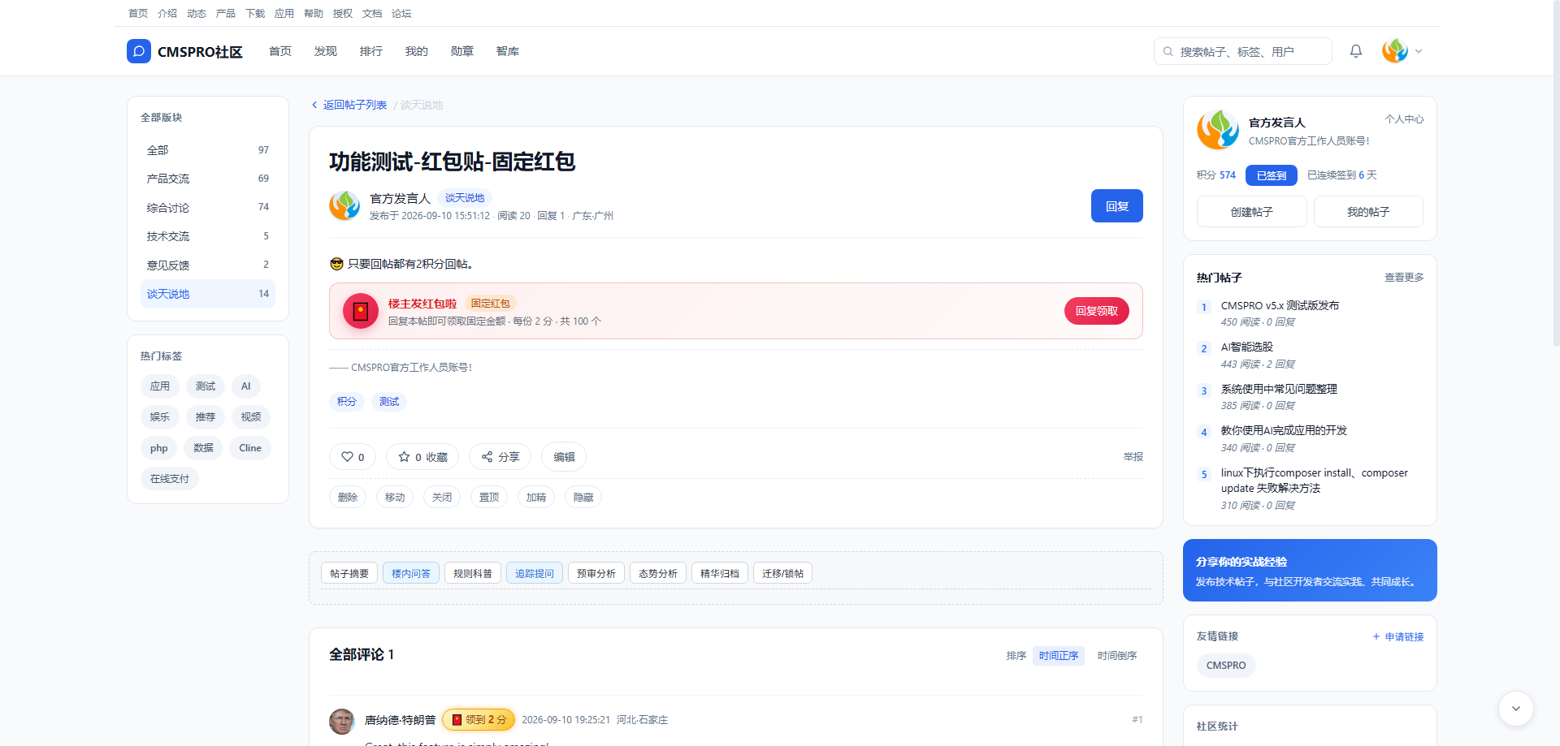
Task: Click the 删除 moderation button
Action: [348, 498]
